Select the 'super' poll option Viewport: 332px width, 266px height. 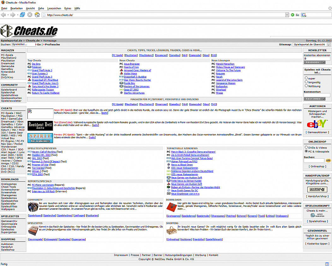(306, 78)
